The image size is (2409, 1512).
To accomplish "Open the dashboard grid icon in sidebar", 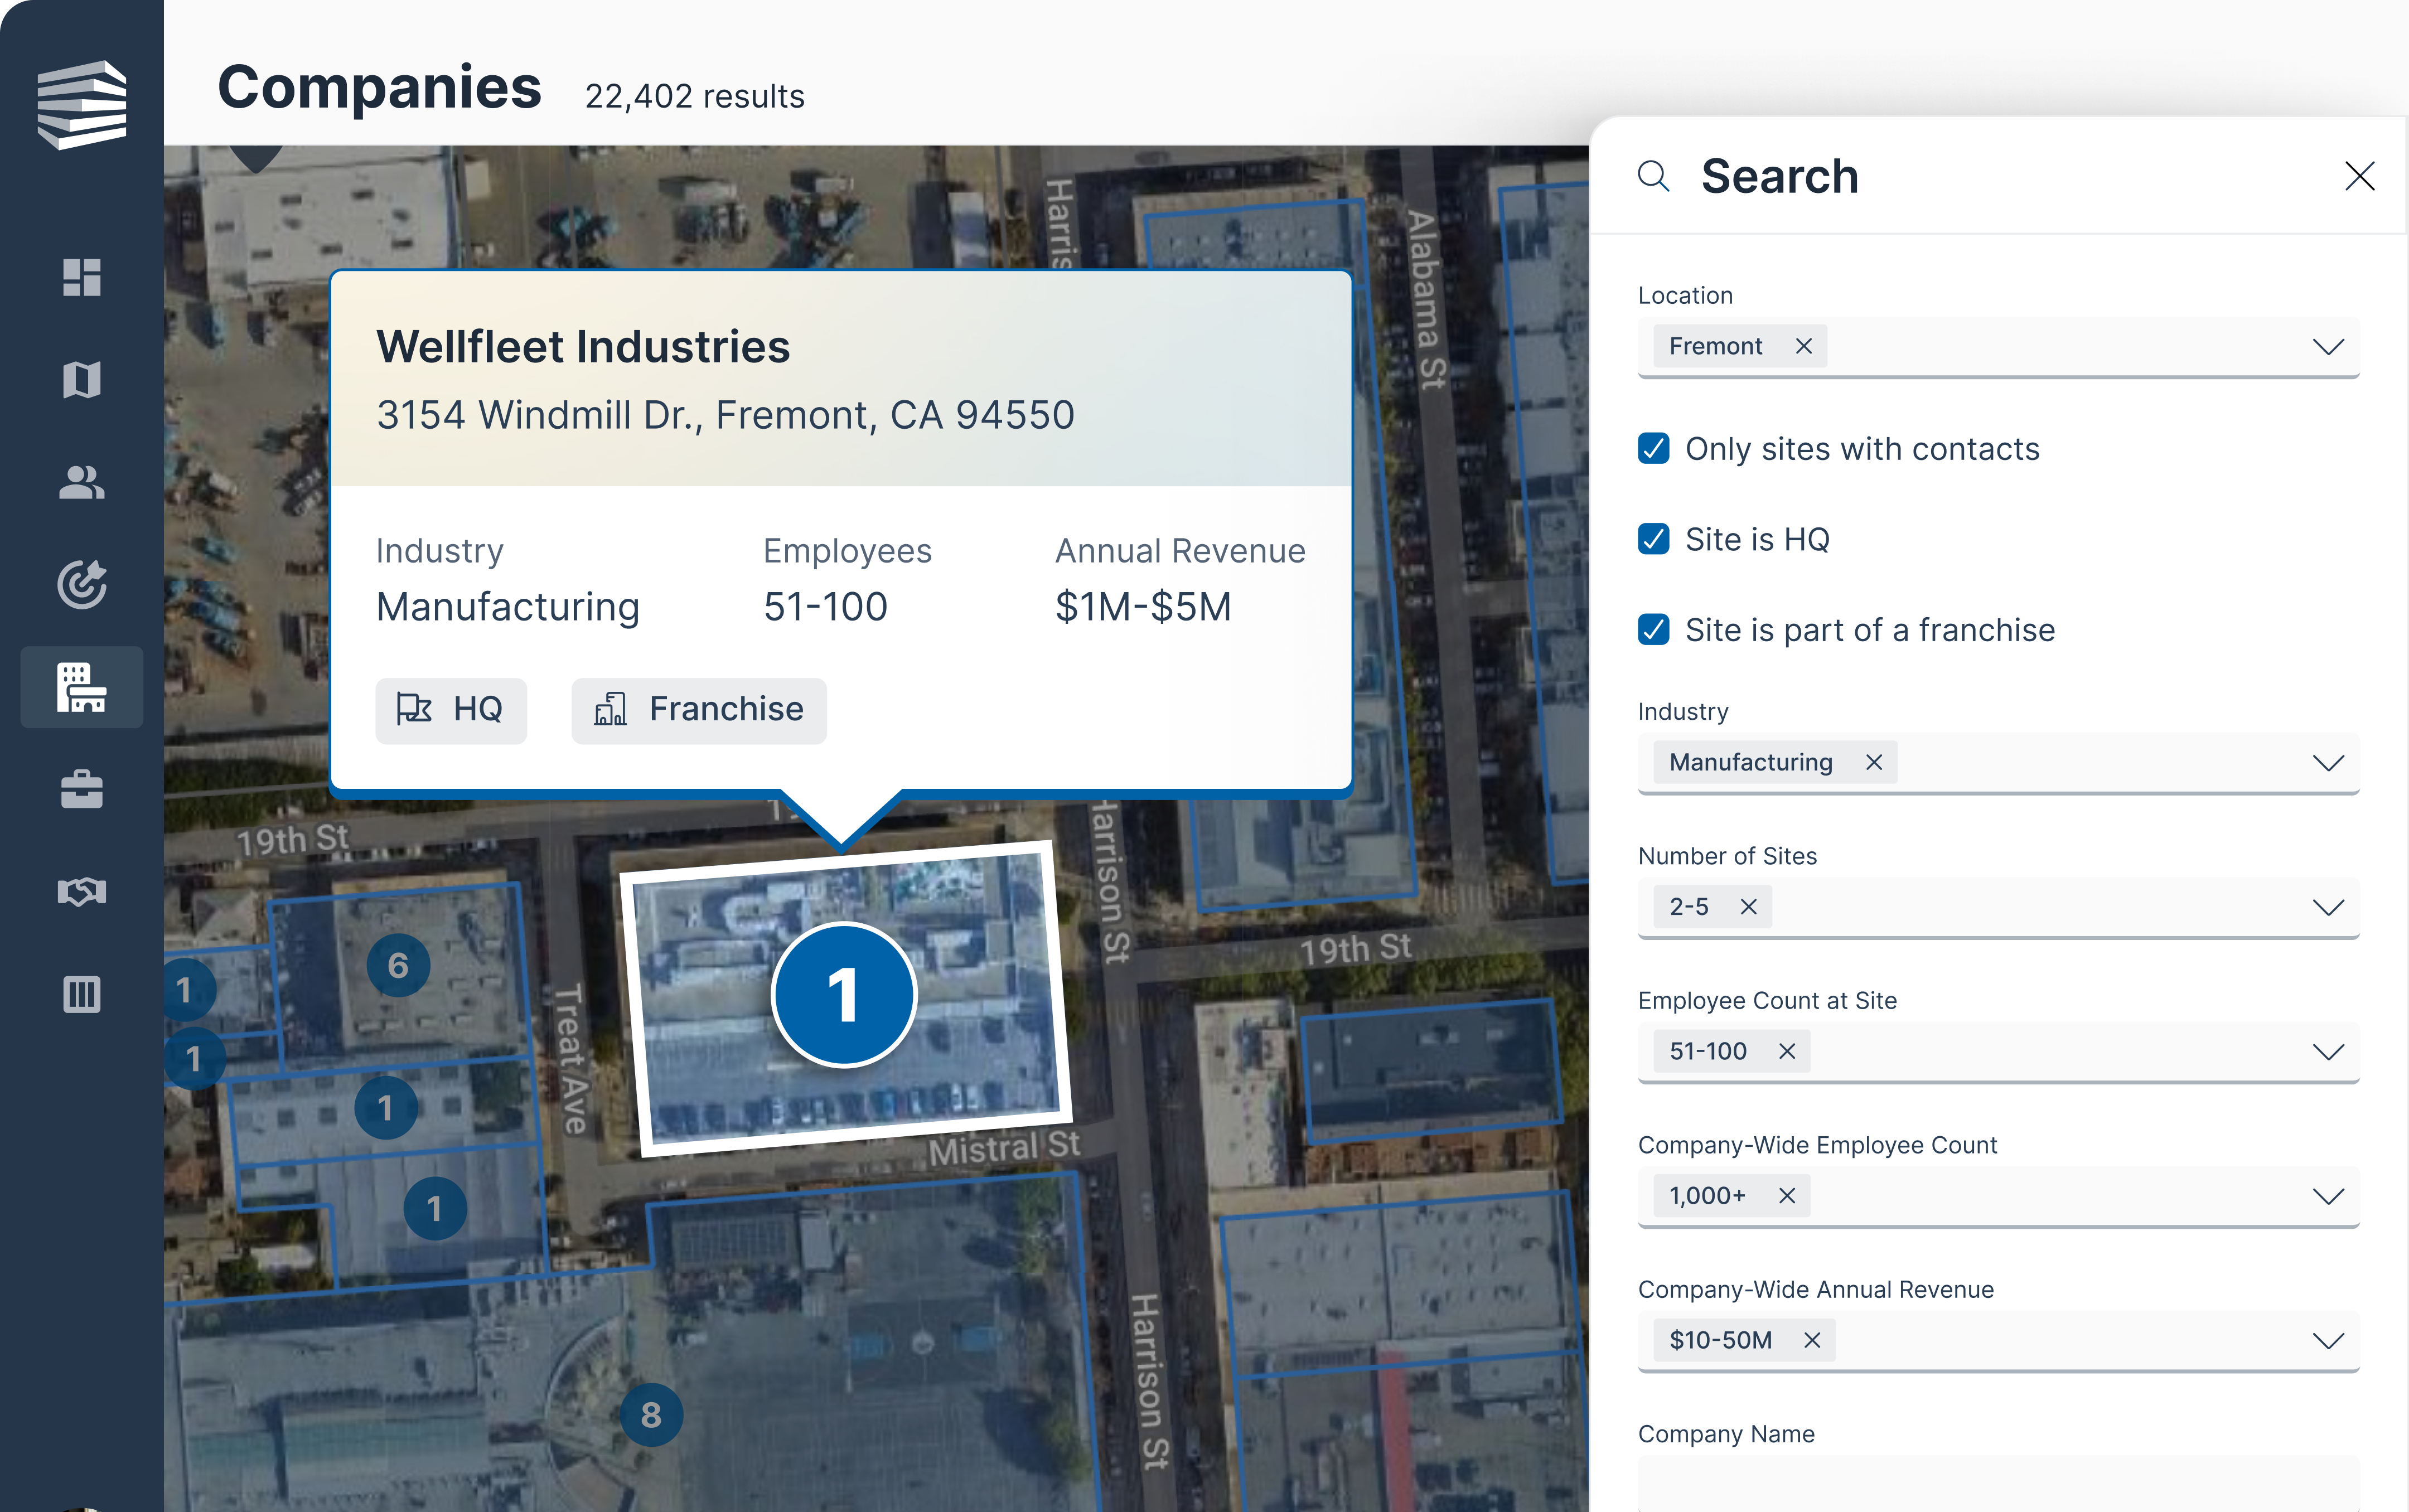I will [82, 278].
